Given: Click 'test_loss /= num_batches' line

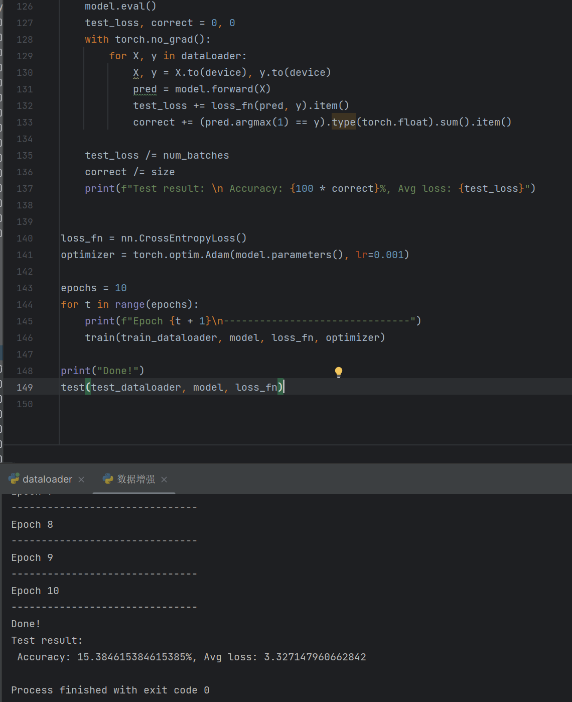Looking at the screenshot, I should coord(157,155).
